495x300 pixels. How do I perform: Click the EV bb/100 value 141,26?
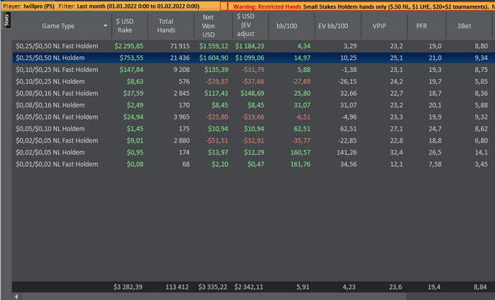[x=346, y=152]
